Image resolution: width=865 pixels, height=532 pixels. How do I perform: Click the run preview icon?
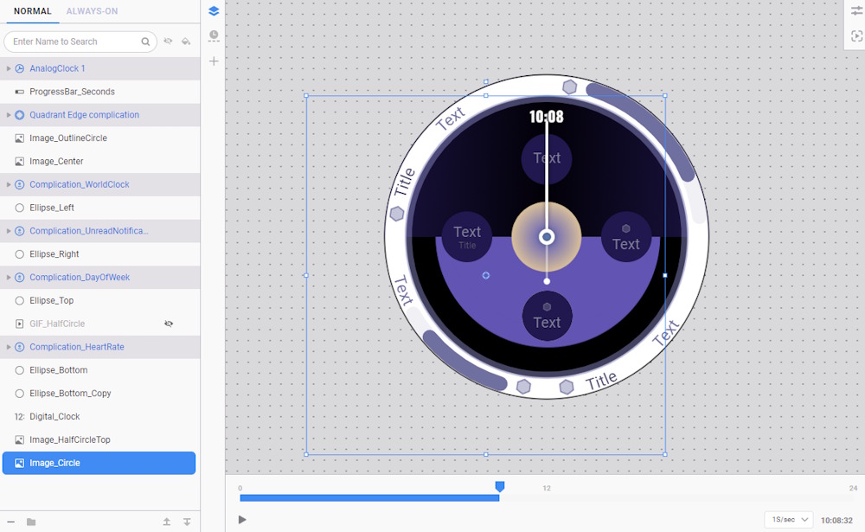click(x=856, y=36)
